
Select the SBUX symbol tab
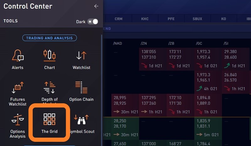tap(197, 19)
